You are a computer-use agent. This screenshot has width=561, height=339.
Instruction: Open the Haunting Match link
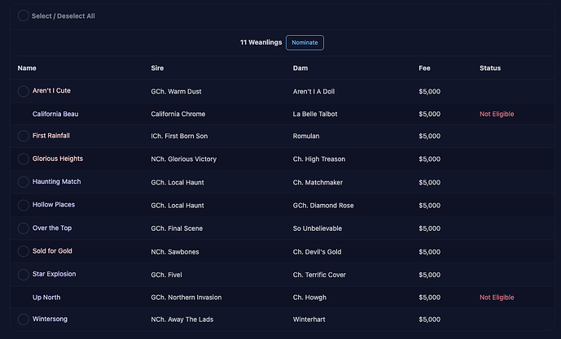point(56,181)
